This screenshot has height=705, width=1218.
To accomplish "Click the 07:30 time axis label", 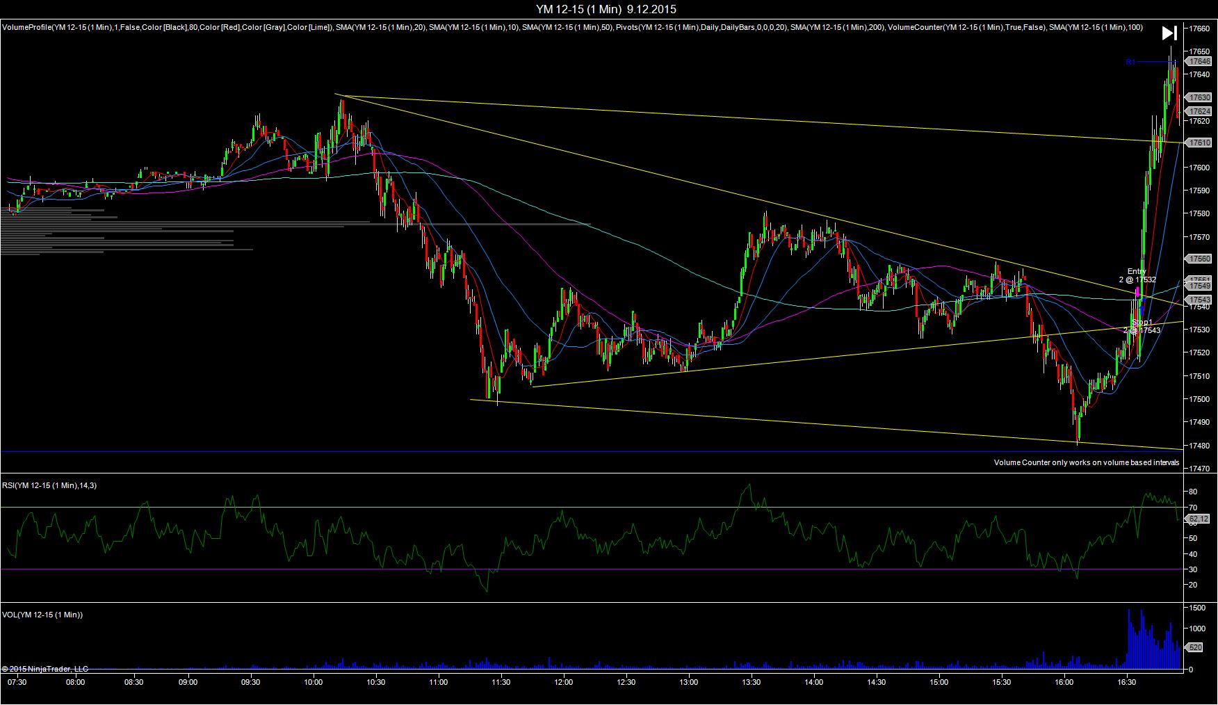I will 17,682.
